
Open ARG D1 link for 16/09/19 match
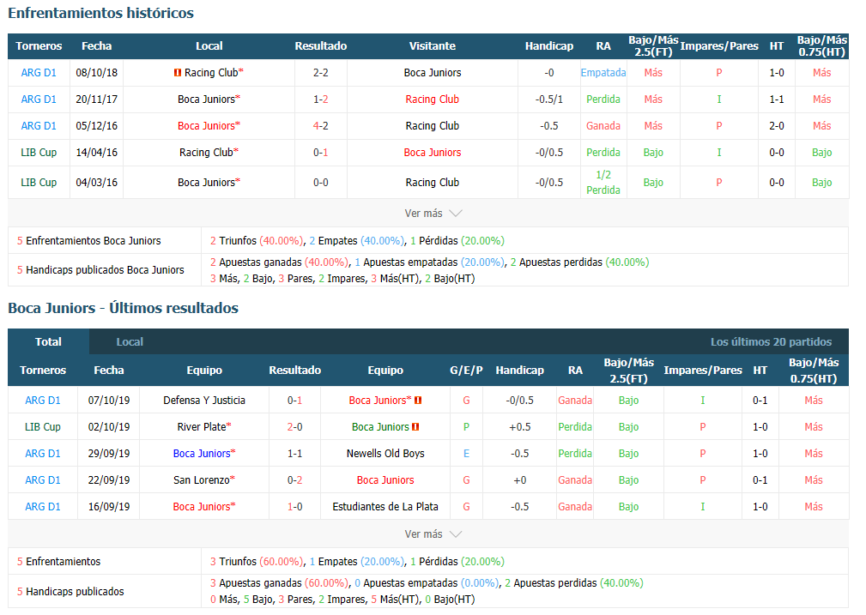(x=43, y=506)
